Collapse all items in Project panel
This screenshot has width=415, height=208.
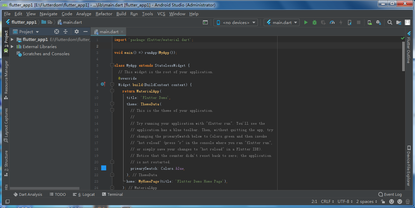point(65,32)
